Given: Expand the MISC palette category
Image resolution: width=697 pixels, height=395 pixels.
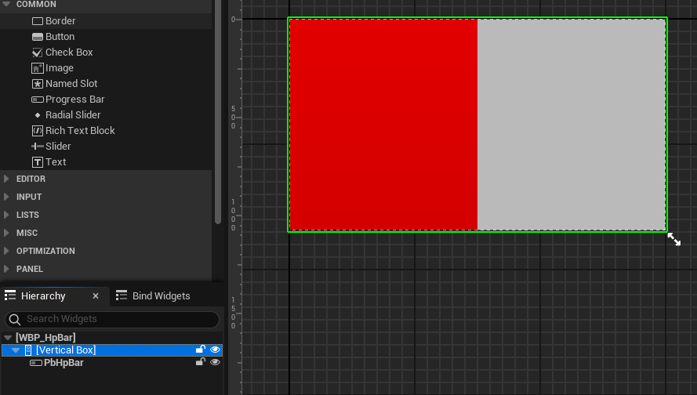Looking at the screenshot, I should coord(6,233).
